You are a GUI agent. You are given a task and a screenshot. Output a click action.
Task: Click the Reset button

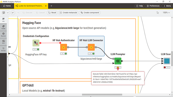pyautogui.click(x=52, y=13)
